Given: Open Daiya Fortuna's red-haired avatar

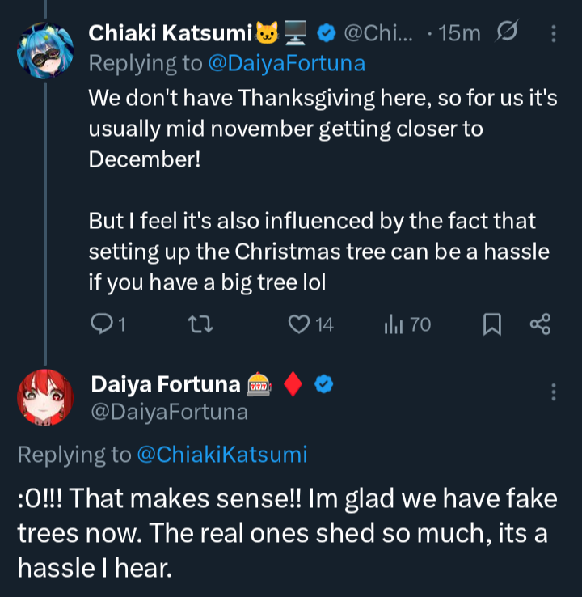Looking at the screenshot, I should pyautogui.click(x=42, y=399).
